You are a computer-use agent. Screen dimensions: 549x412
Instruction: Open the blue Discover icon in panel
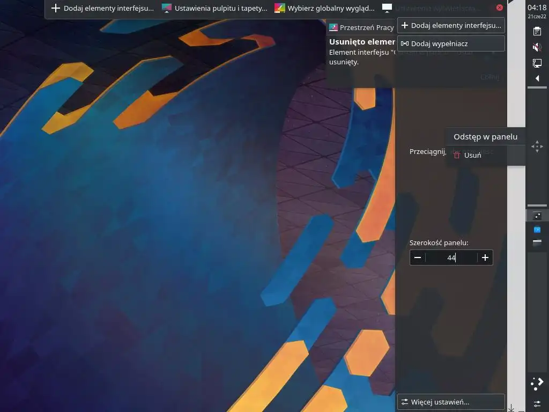pos(537,230)
